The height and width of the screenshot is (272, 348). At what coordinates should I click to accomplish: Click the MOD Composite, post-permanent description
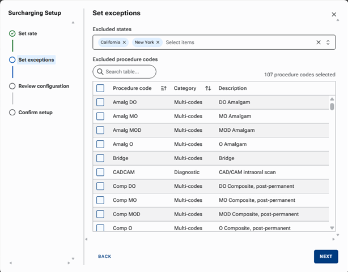click(x=259, y=214)
